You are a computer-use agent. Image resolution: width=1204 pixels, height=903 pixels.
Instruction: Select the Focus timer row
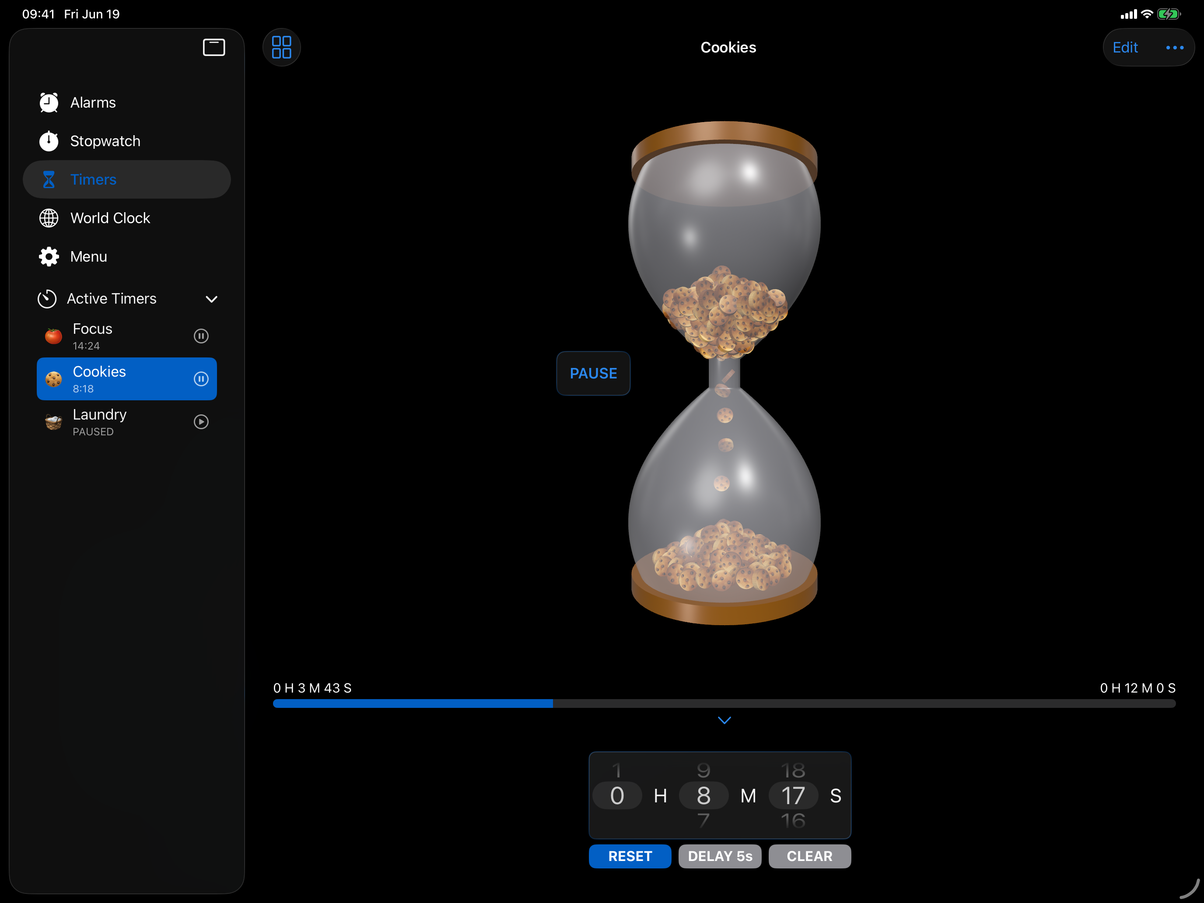127,336
